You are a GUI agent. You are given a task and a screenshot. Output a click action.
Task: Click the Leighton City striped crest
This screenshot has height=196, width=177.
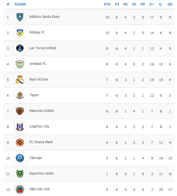pos(20,126)
